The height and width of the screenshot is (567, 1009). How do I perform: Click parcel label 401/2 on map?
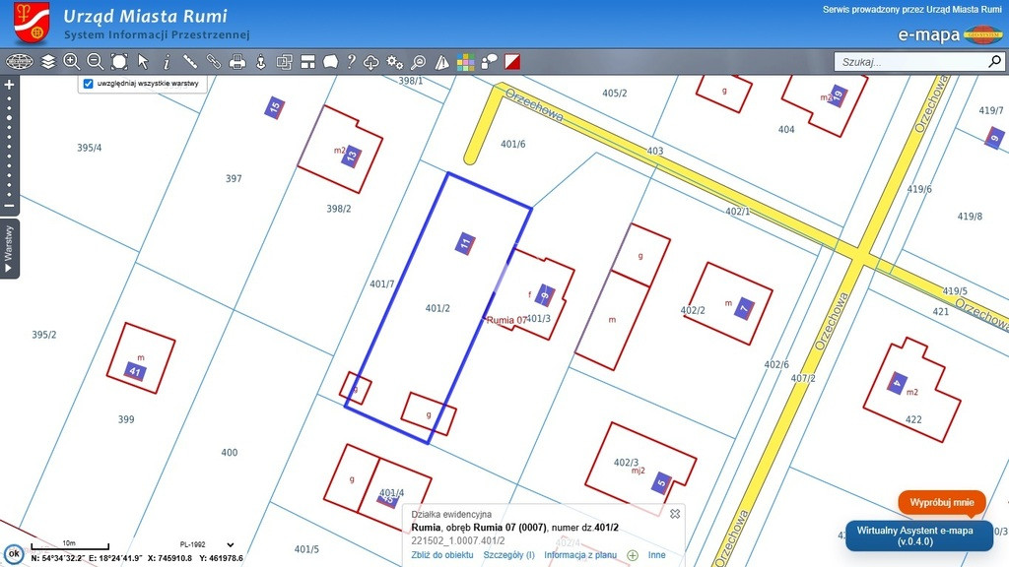point(437,308)
